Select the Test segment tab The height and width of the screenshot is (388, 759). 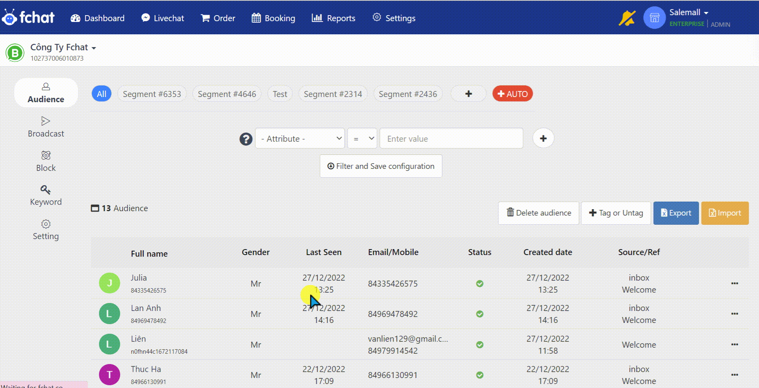pos(280,94)
